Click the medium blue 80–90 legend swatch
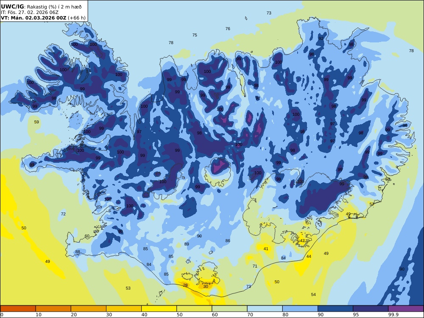The height and width of the screenshot is (318, 424). pos(300,309)
